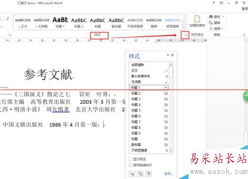This screenshot has height=179, width=248.
Task: Select 标题 8 in Styles pane list
Action: [149, 127]
